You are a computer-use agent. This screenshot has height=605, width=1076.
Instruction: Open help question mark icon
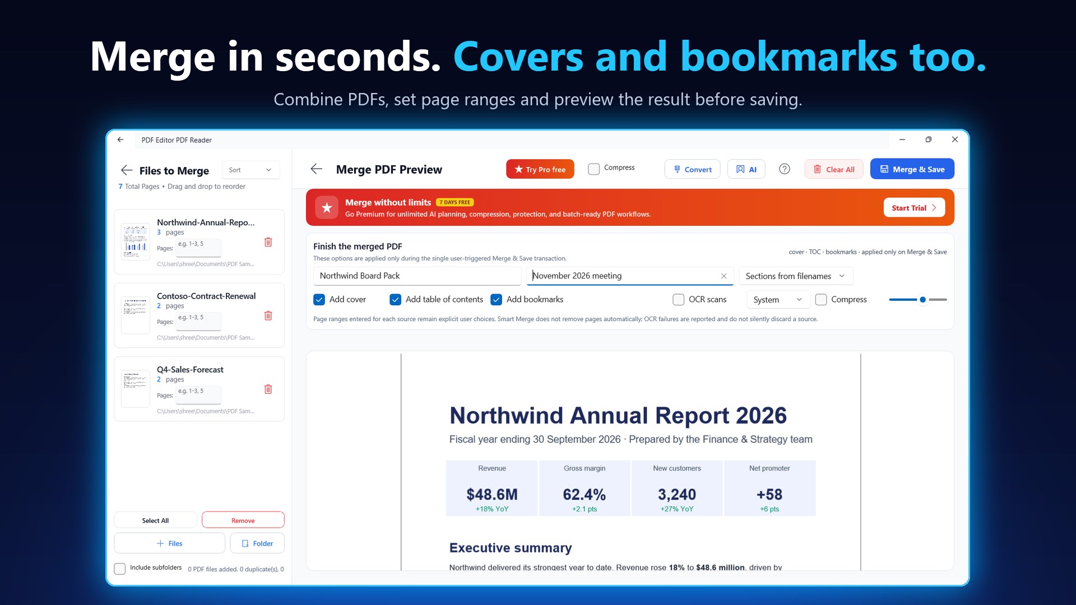(x=785, y=169)
